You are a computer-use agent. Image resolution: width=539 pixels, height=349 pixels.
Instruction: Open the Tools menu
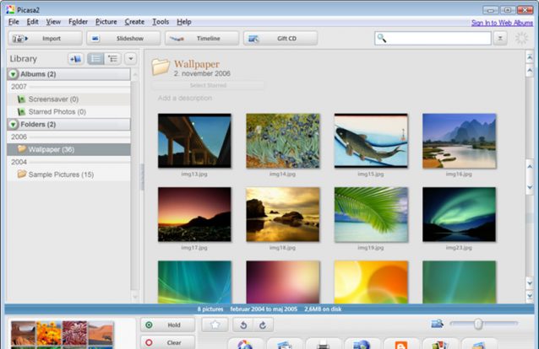tap(161, 21)
